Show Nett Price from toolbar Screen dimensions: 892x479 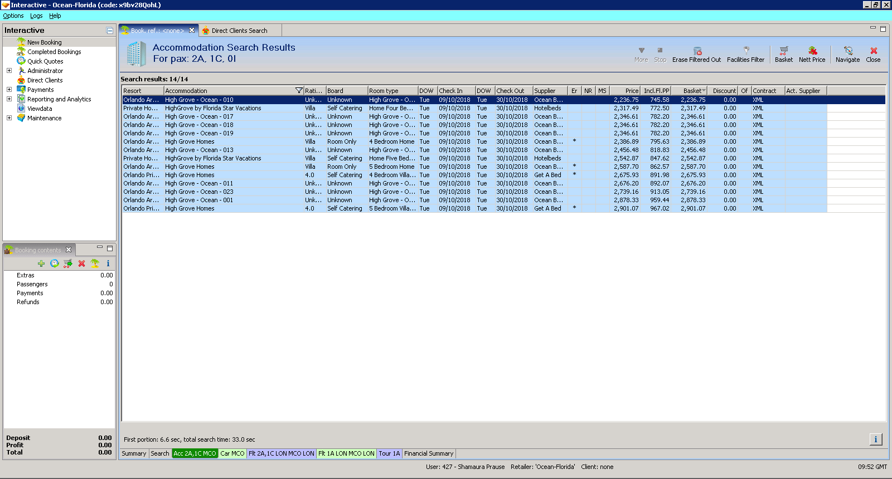tap(812, 54)
